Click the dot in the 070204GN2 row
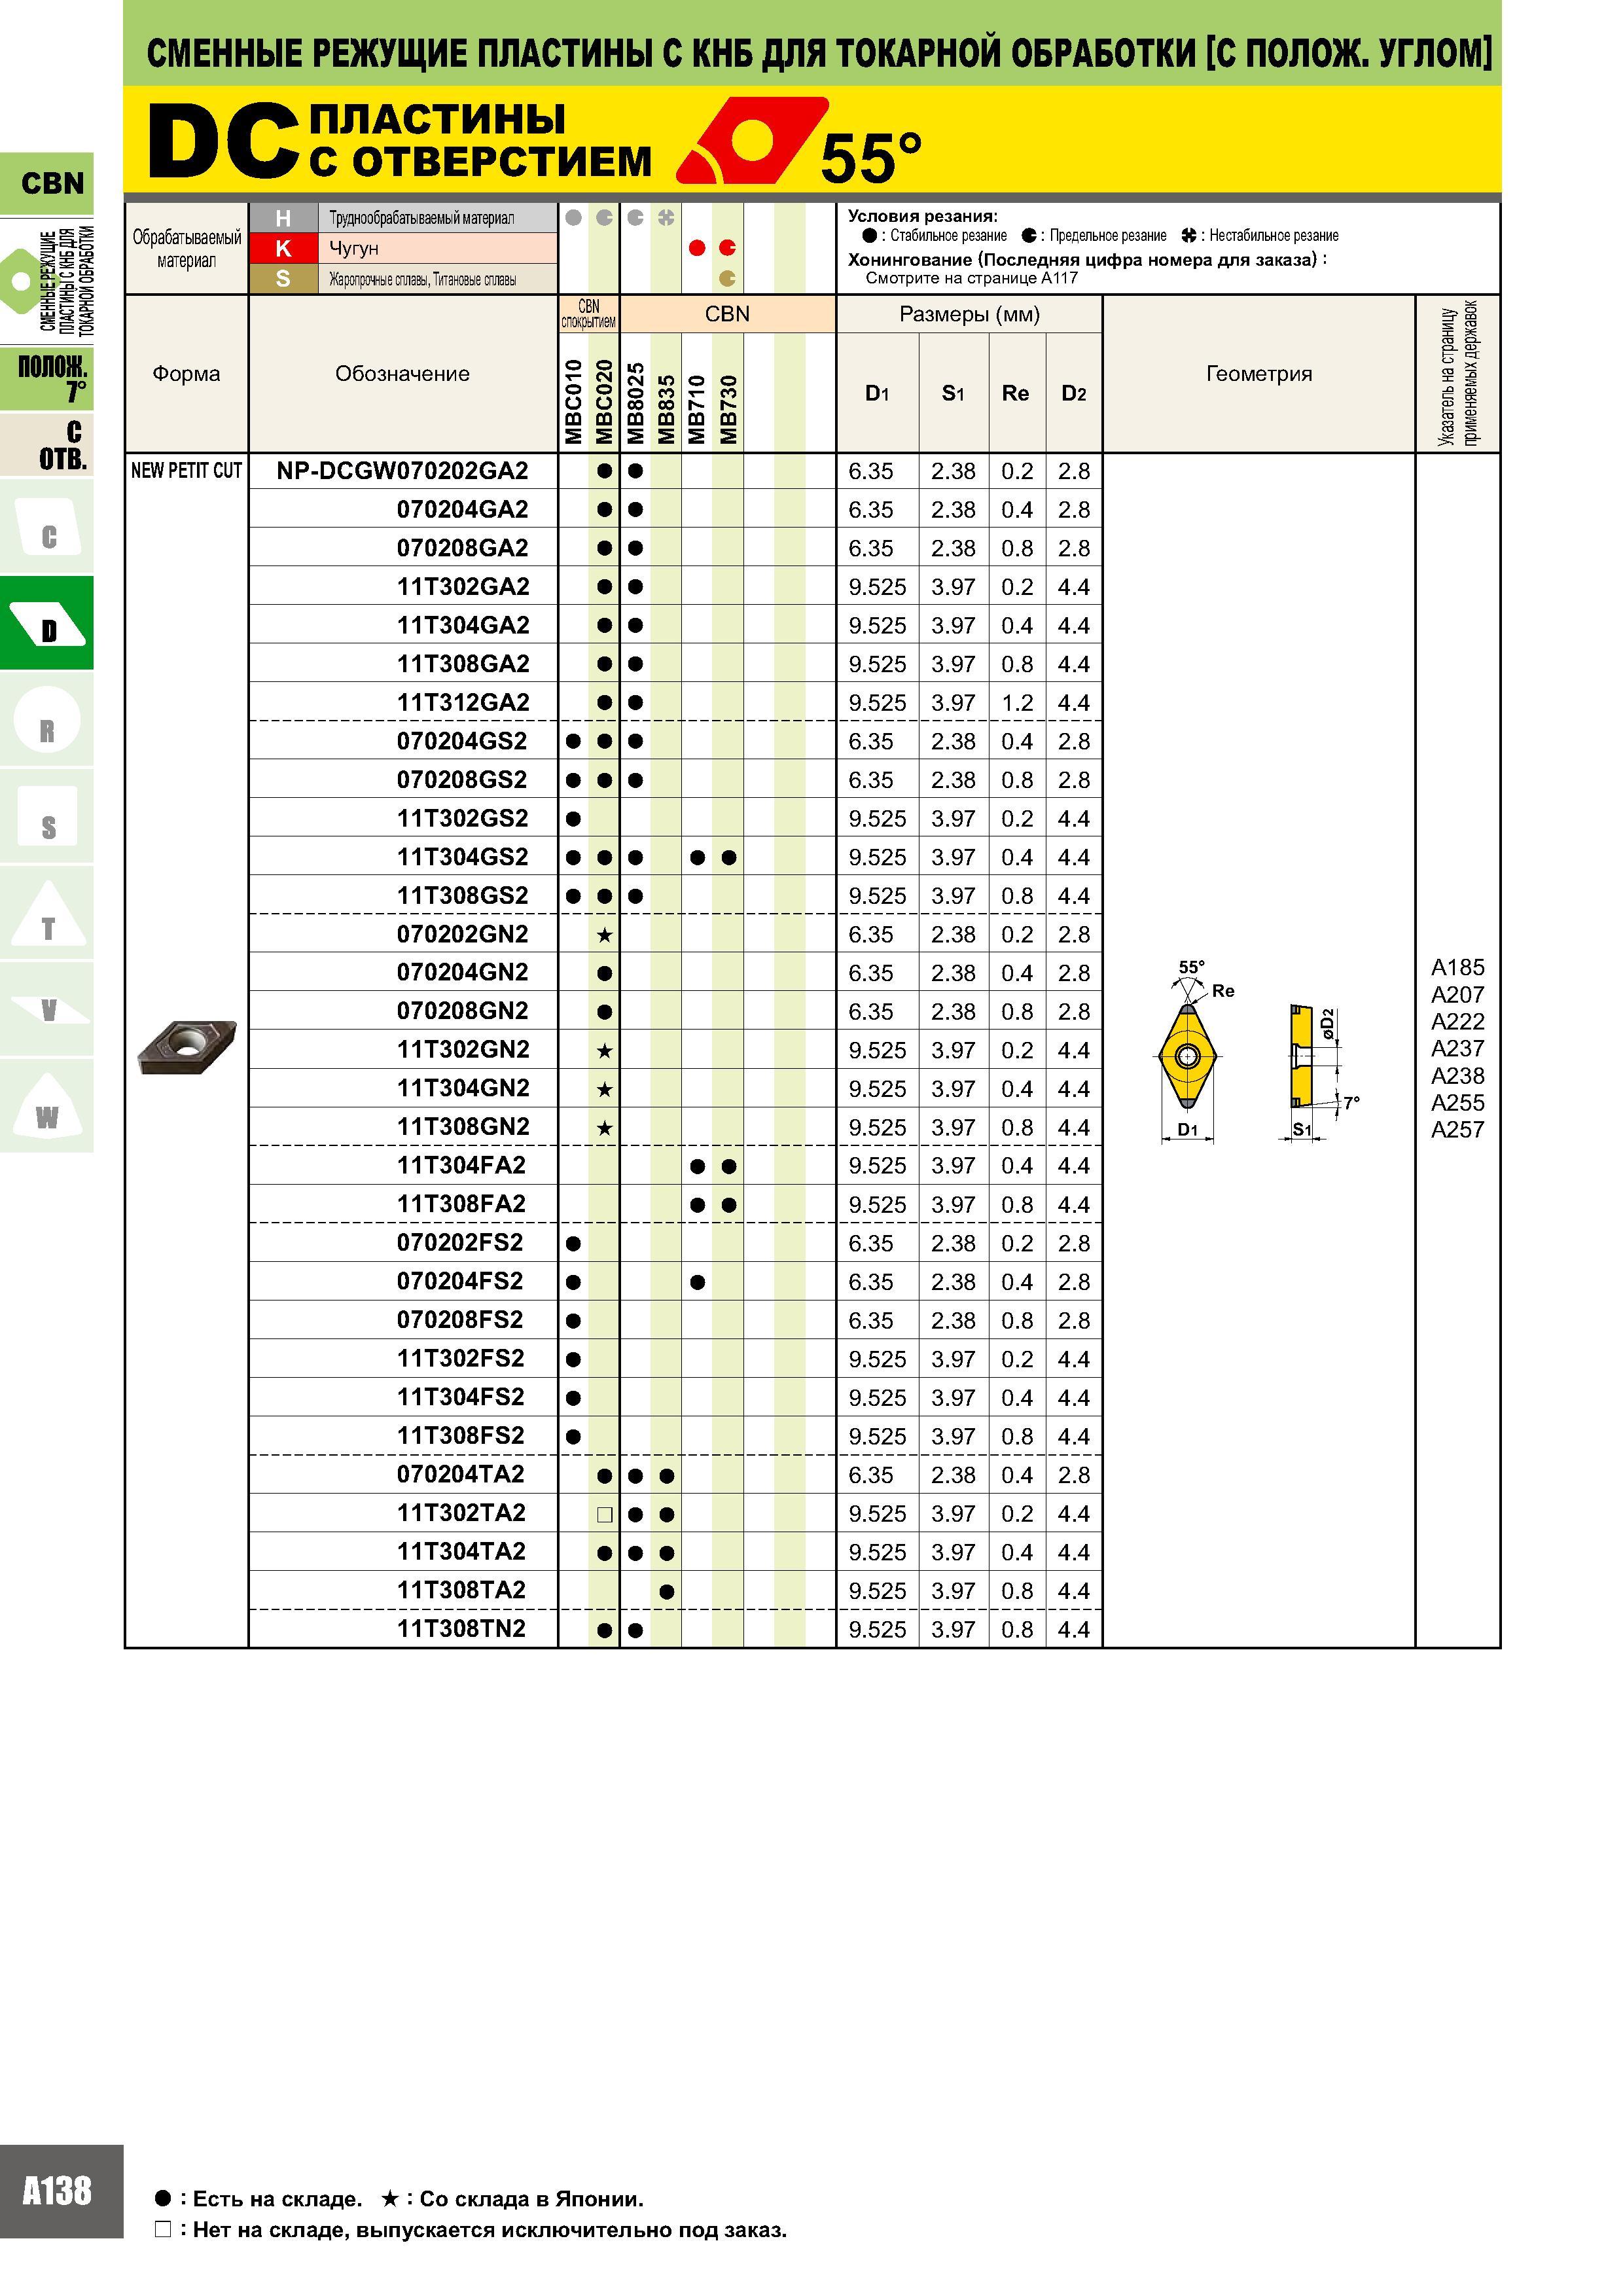Screen dimensions: 1623x2296 (604, 973)
